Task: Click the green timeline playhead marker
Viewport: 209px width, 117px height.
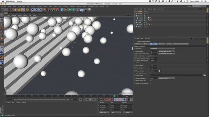Action: [114, 96]
